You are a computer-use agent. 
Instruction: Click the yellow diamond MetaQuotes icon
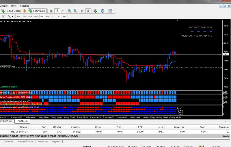tap(24, 11)
